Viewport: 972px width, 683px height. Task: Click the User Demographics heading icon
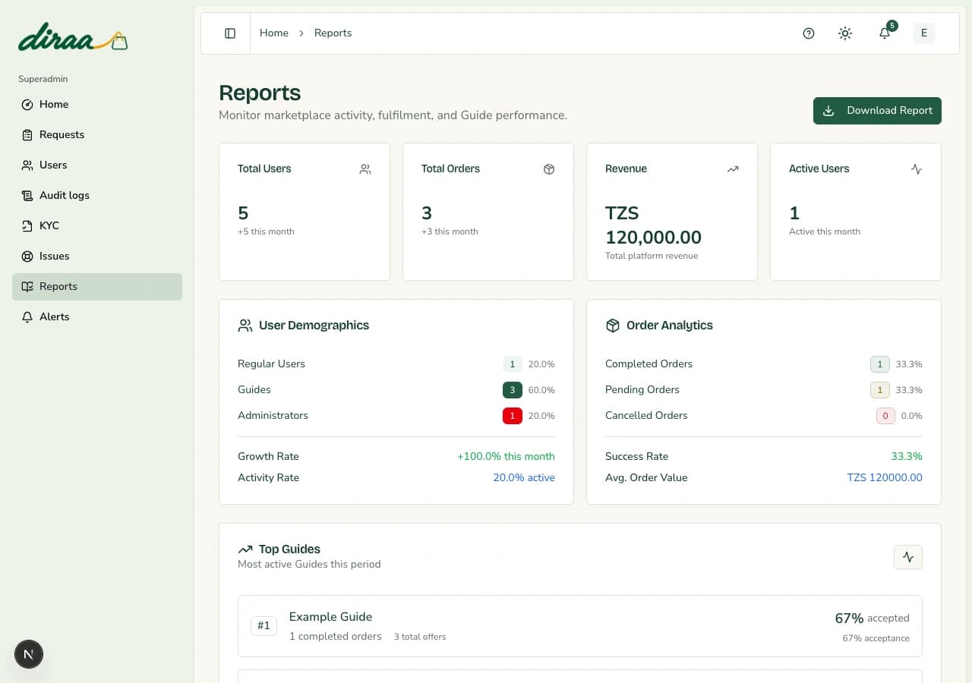pos(245,326)
